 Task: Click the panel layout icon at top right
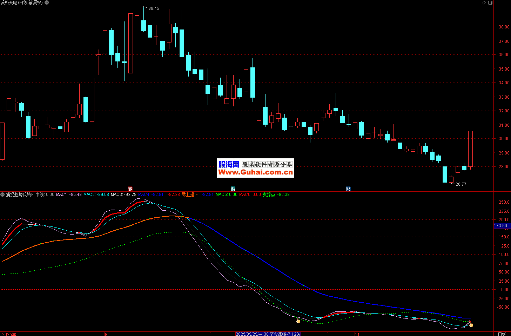[490, 2]
